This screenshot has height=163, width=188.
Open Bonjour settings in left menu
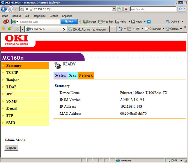(x=25, y=80)
